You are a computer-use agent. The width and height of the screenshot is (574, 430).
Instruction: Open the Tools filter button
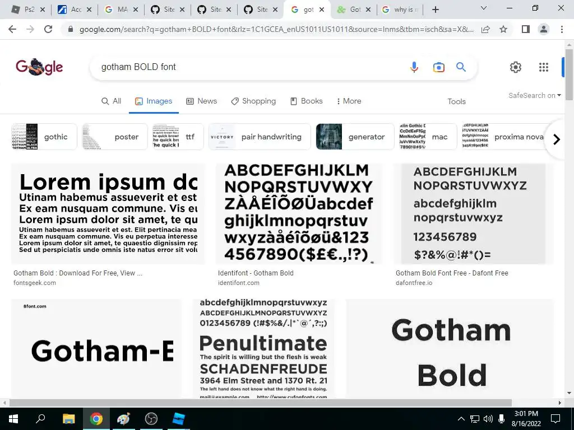pyautogui.click(x=456, y=102)
